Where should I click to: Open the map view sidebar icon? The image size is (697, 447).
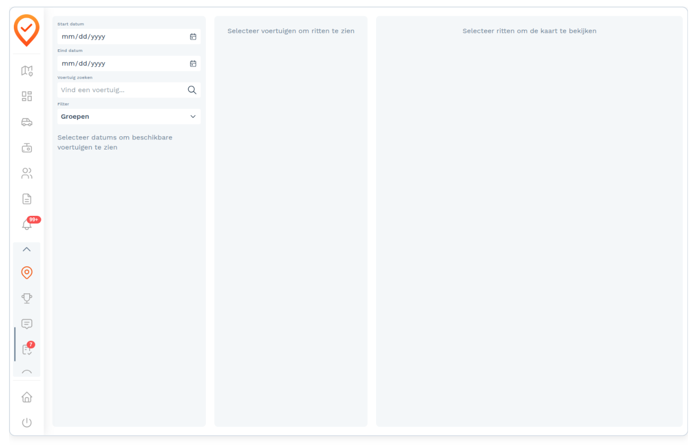point(27,71)
